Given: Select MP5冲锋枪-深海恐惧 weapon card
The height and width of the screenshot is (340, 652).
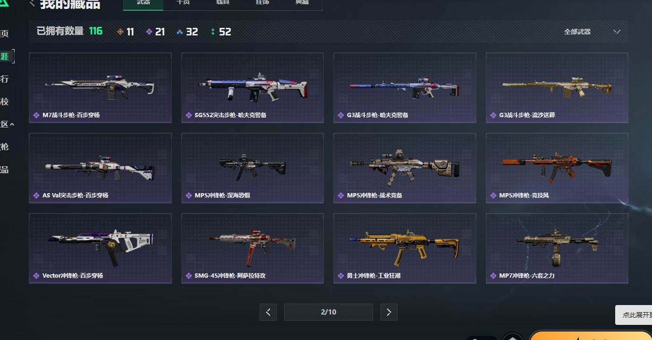Looking at the screenshot, I should [x=253, y=168].
